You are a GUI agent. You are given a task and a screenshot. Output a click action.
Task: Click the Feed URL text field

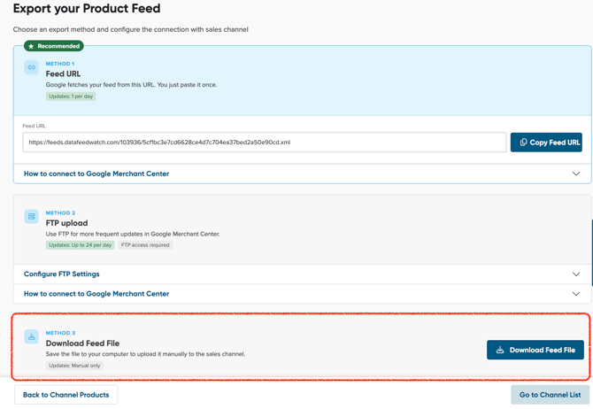[x=265, y=143]
